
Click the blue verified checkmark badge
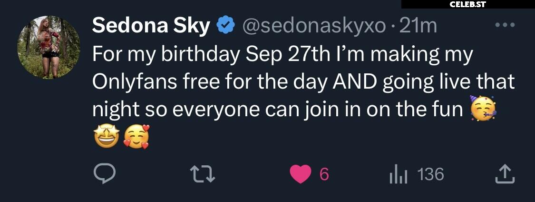point(225,26)
